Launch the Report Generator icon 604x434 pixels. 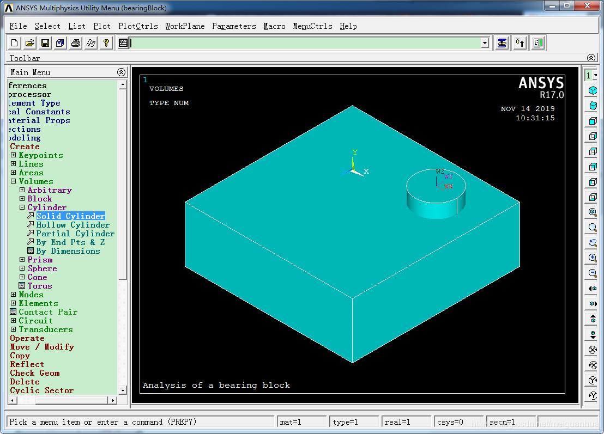[91, 43]
